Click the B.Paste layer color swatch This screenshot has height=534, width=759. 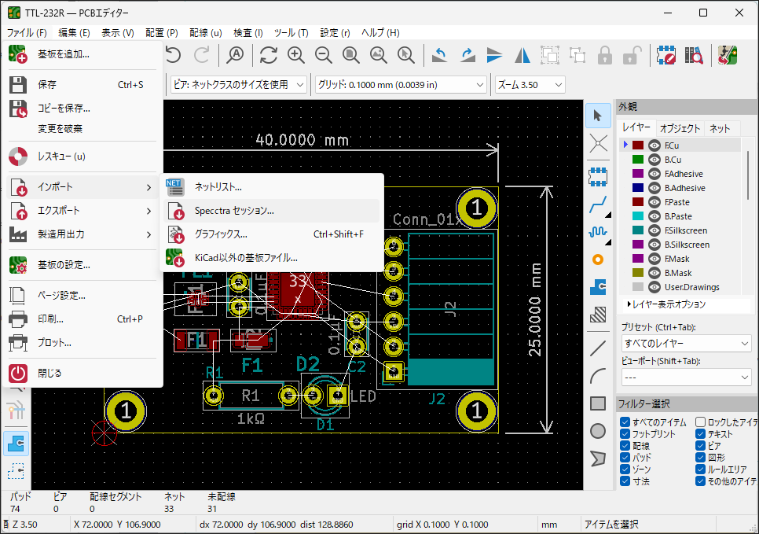coord(638,216)
